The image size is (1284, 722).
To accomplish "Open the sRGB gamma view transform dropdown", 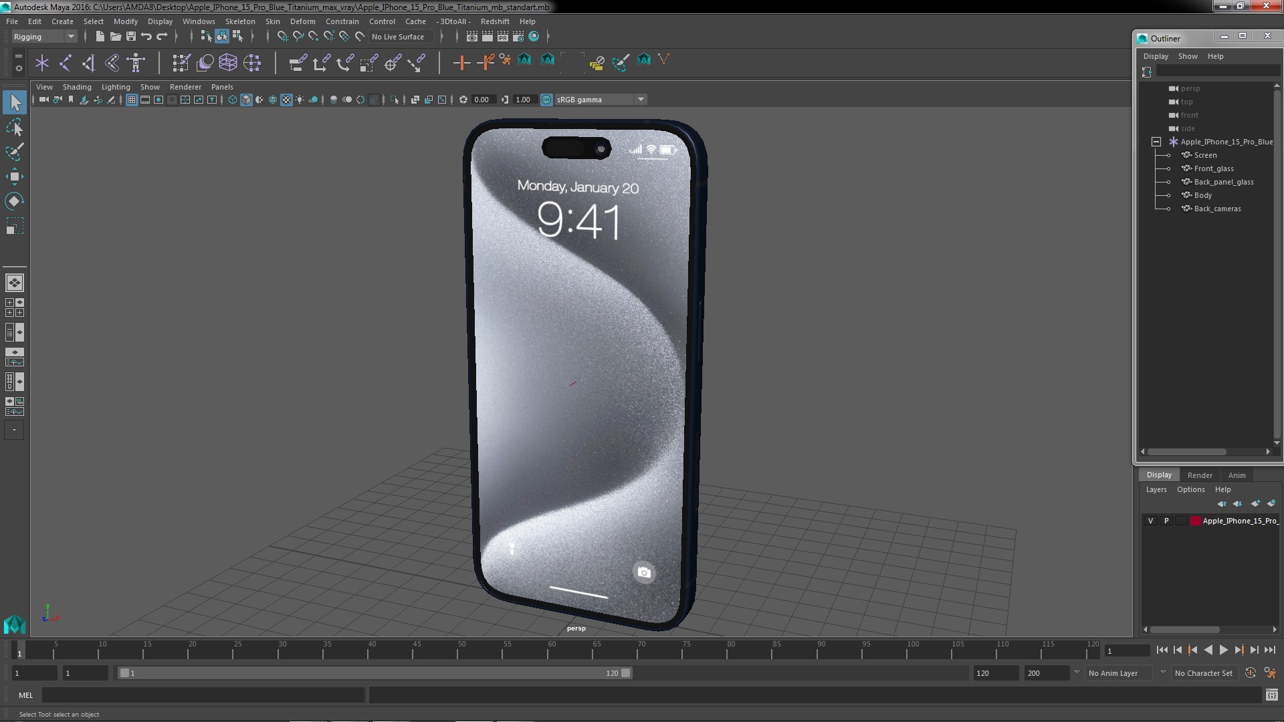I will click(x=641, y=100).
